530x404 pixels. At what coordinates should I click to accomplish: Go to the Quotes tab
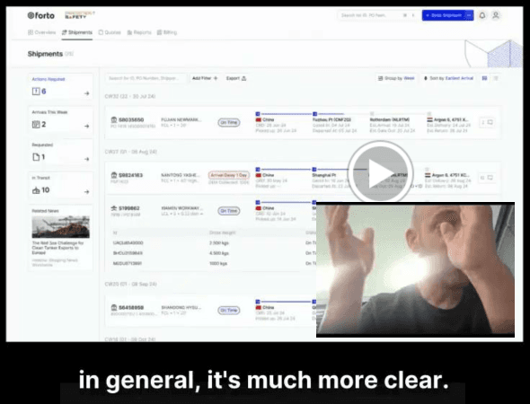coord(110,32)
